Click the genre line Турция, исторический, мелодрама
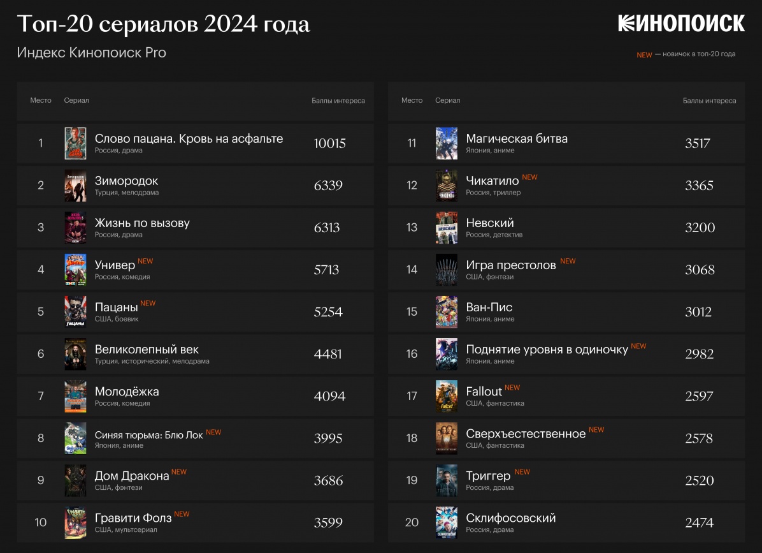The image size is (762, 553). tap(152, 362)
